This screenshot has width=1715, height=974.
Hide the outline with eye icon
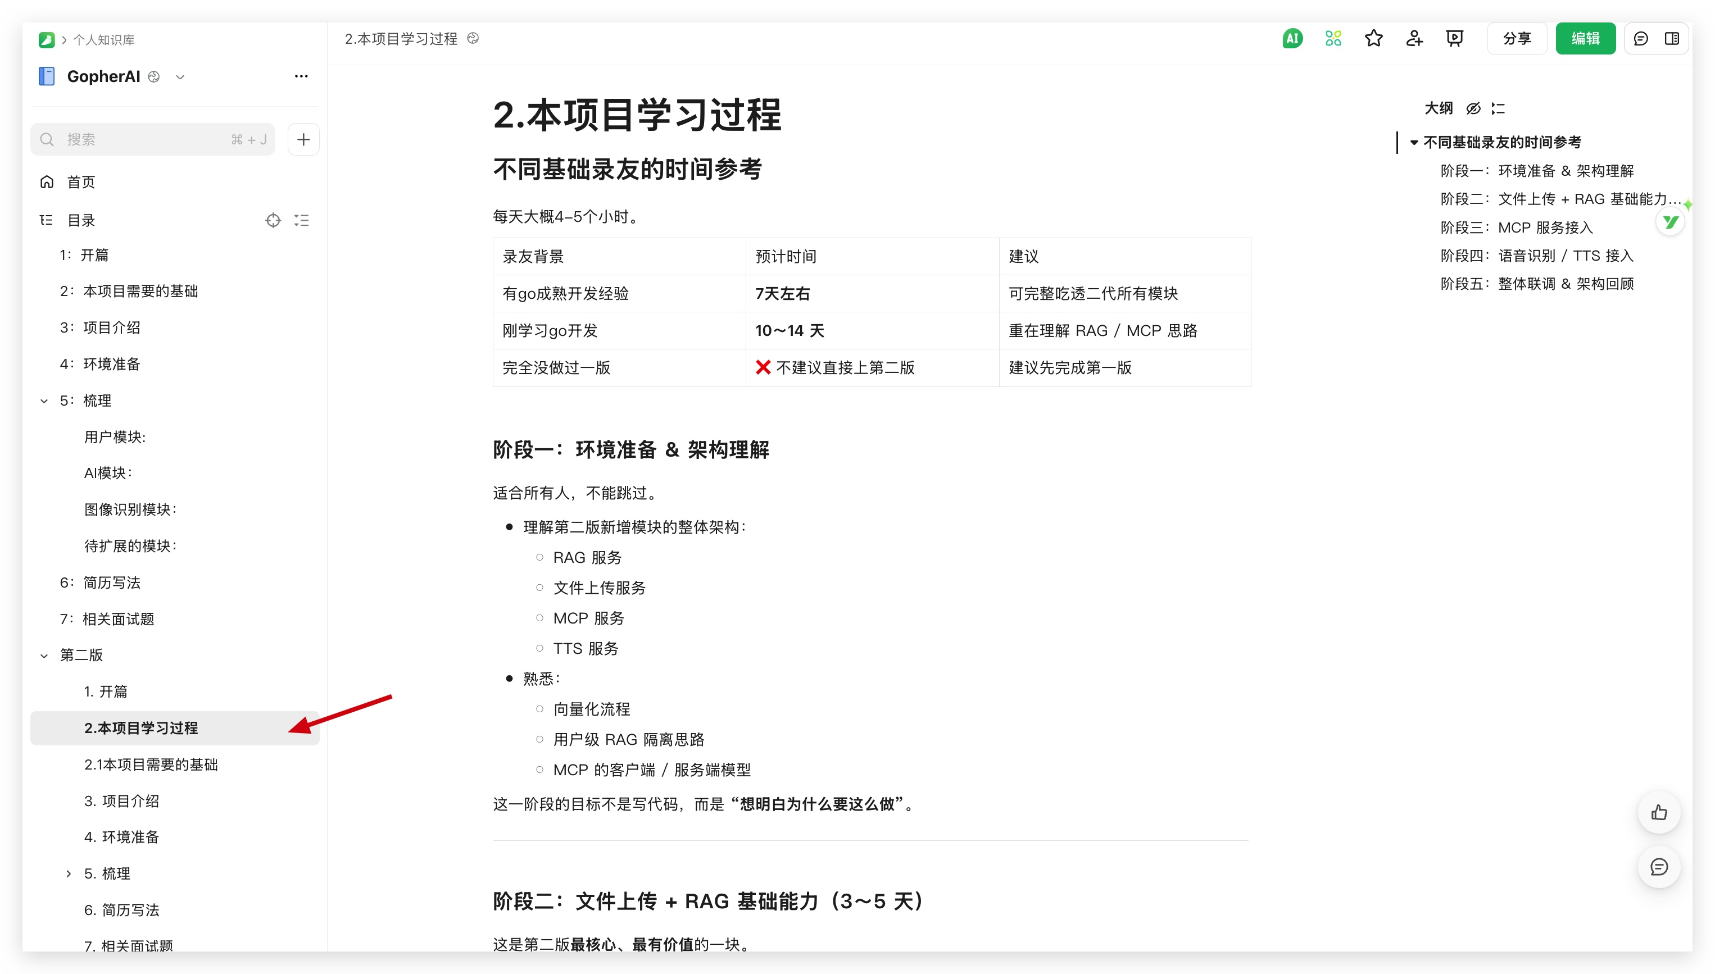click(x=1473, y=108)
